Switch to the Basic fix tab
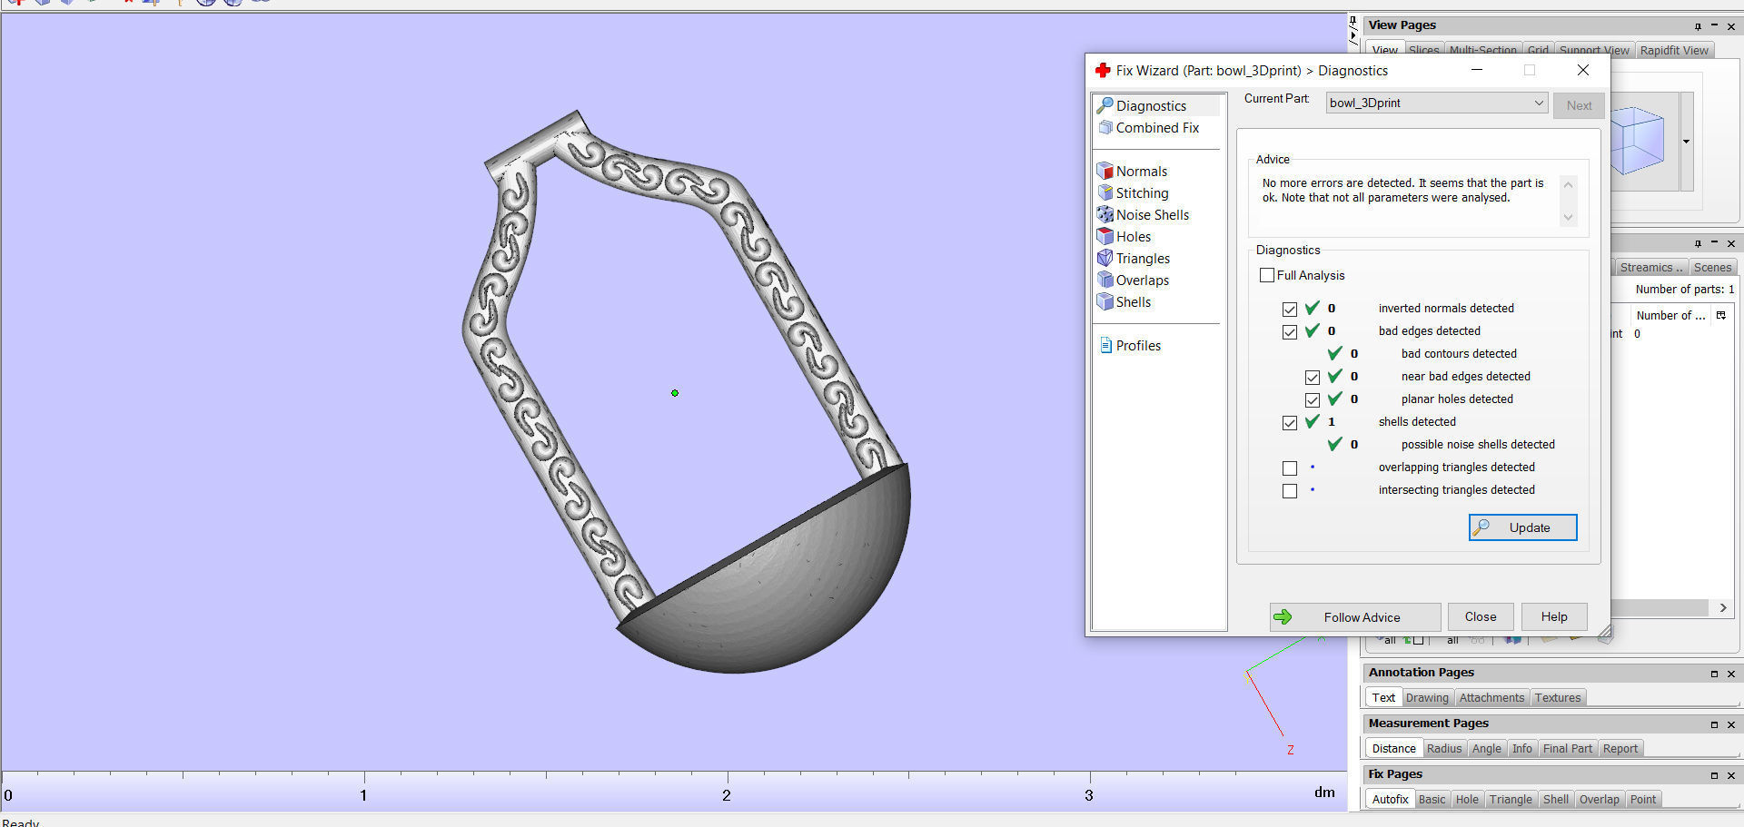Screen dimensions: 1744x827 [1432, 800]
